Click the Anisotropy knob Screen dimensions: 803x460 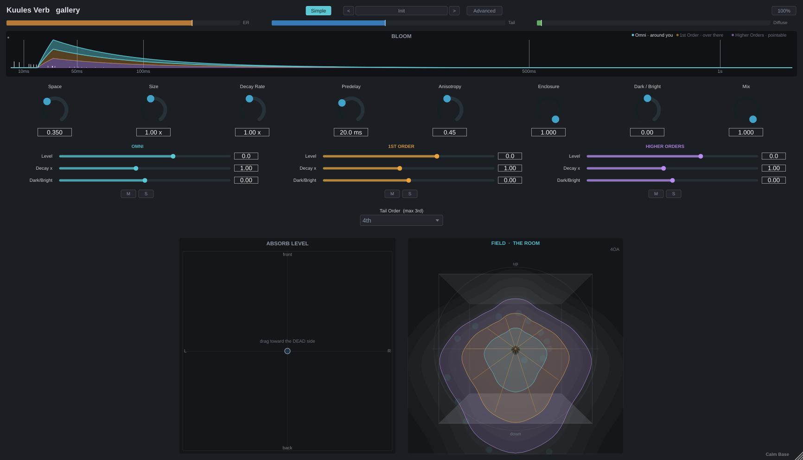click(x=450, y=109)
